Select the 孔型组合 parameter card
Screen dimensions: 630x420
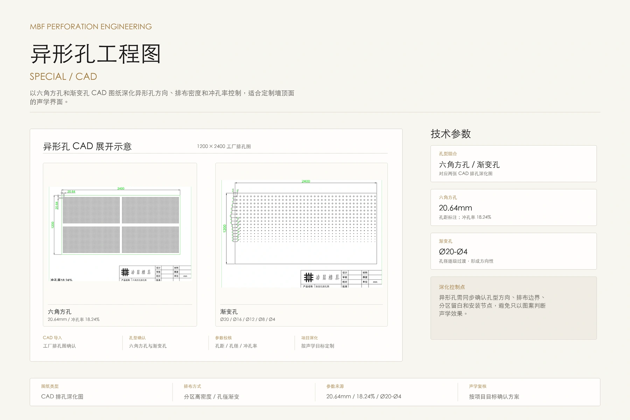513,164
